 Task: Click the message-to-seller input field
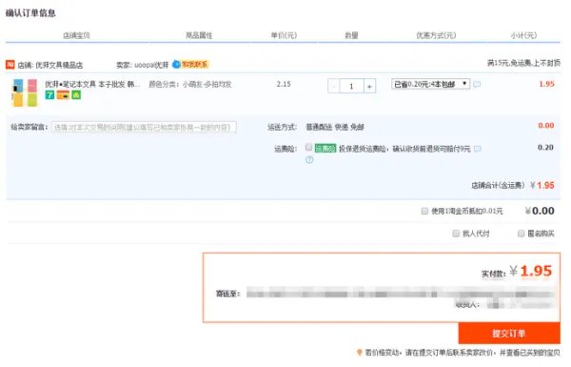145,128
